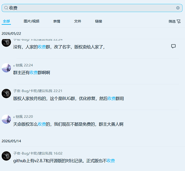Click the search magnifier icon
This screenshot has height=171, width=185.
pyautogui.click(x=6, y=8)
